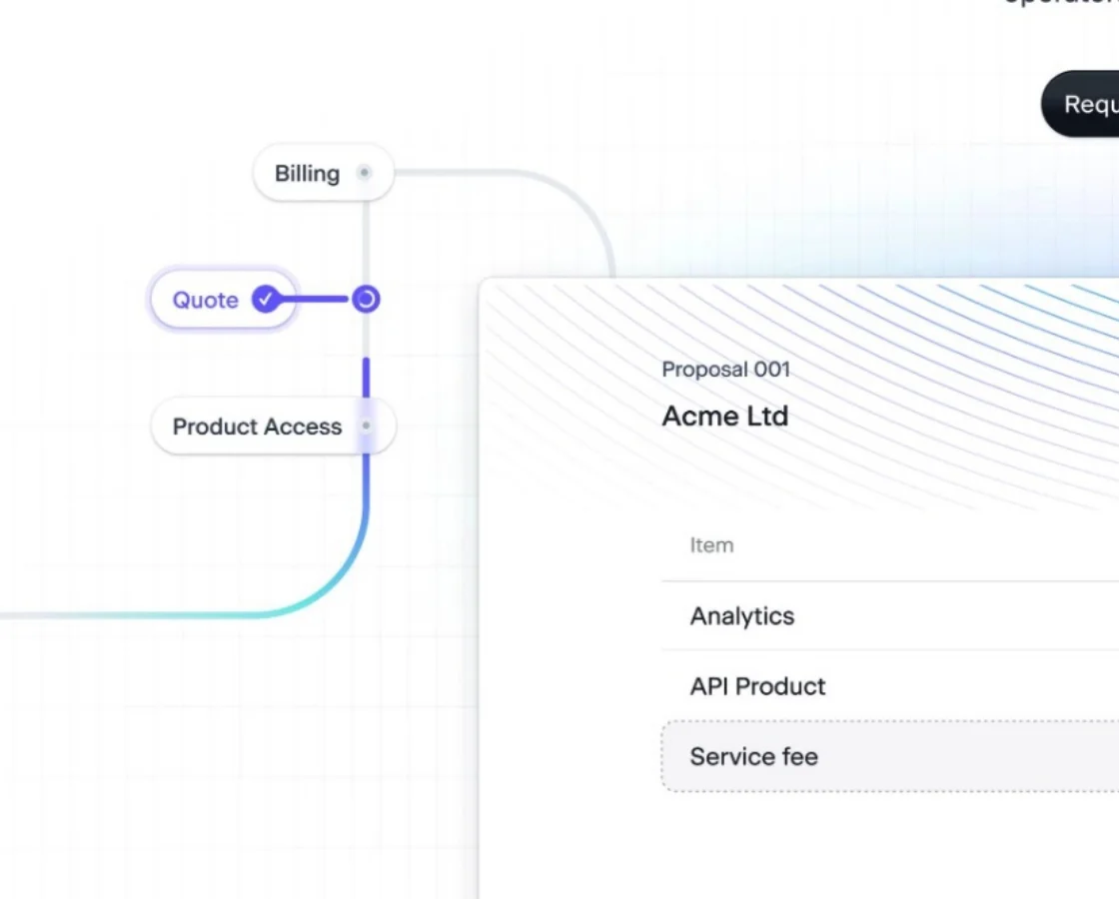Select the Analytics row
Image resolution: width=1119 pixels, height=899 pixels.
[890, 615]
